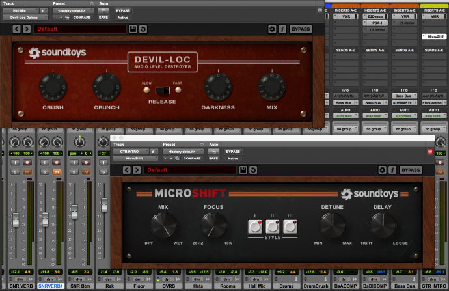
Task: Open the MicroShift insert slot in mixer
Action: click(x=434, y=36)
